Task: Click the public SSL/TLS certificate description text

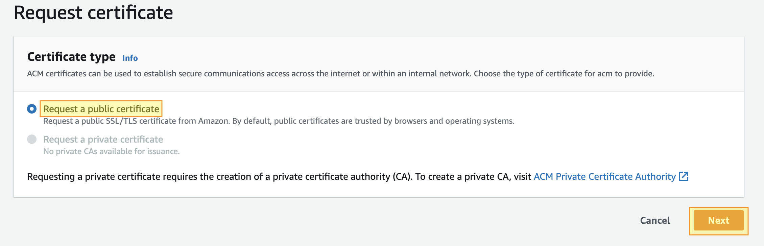Action: (279, 121)
